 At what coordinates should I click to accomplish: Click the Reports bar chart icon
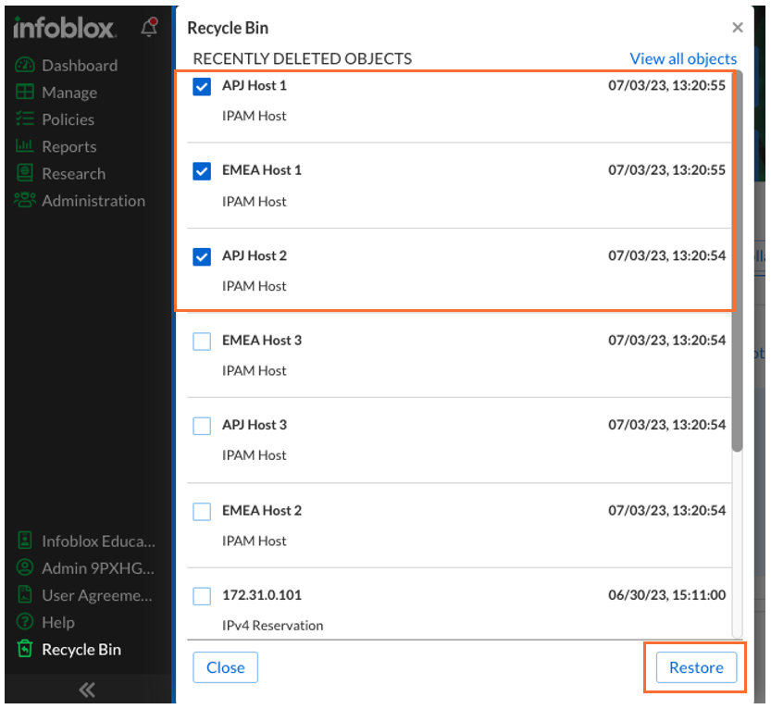(x=25, y=146)
